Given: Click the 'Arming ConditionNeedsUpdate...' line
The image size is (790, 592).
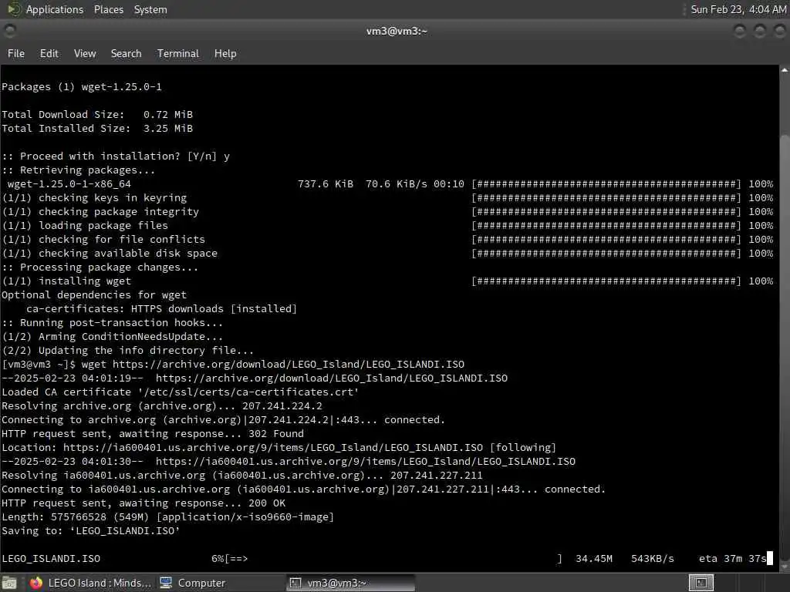Looking at the screenshot, I should (x=113, y=336).
